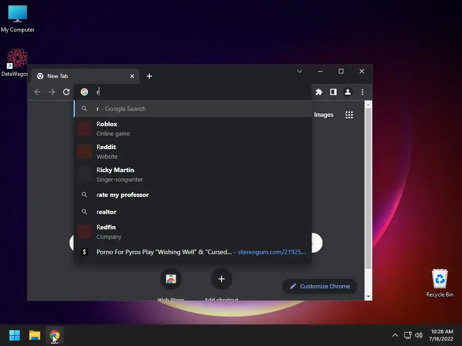Click the address bar input field
Image resolution: width=462 pixels, height=346 pixels.
coord(193,92)
